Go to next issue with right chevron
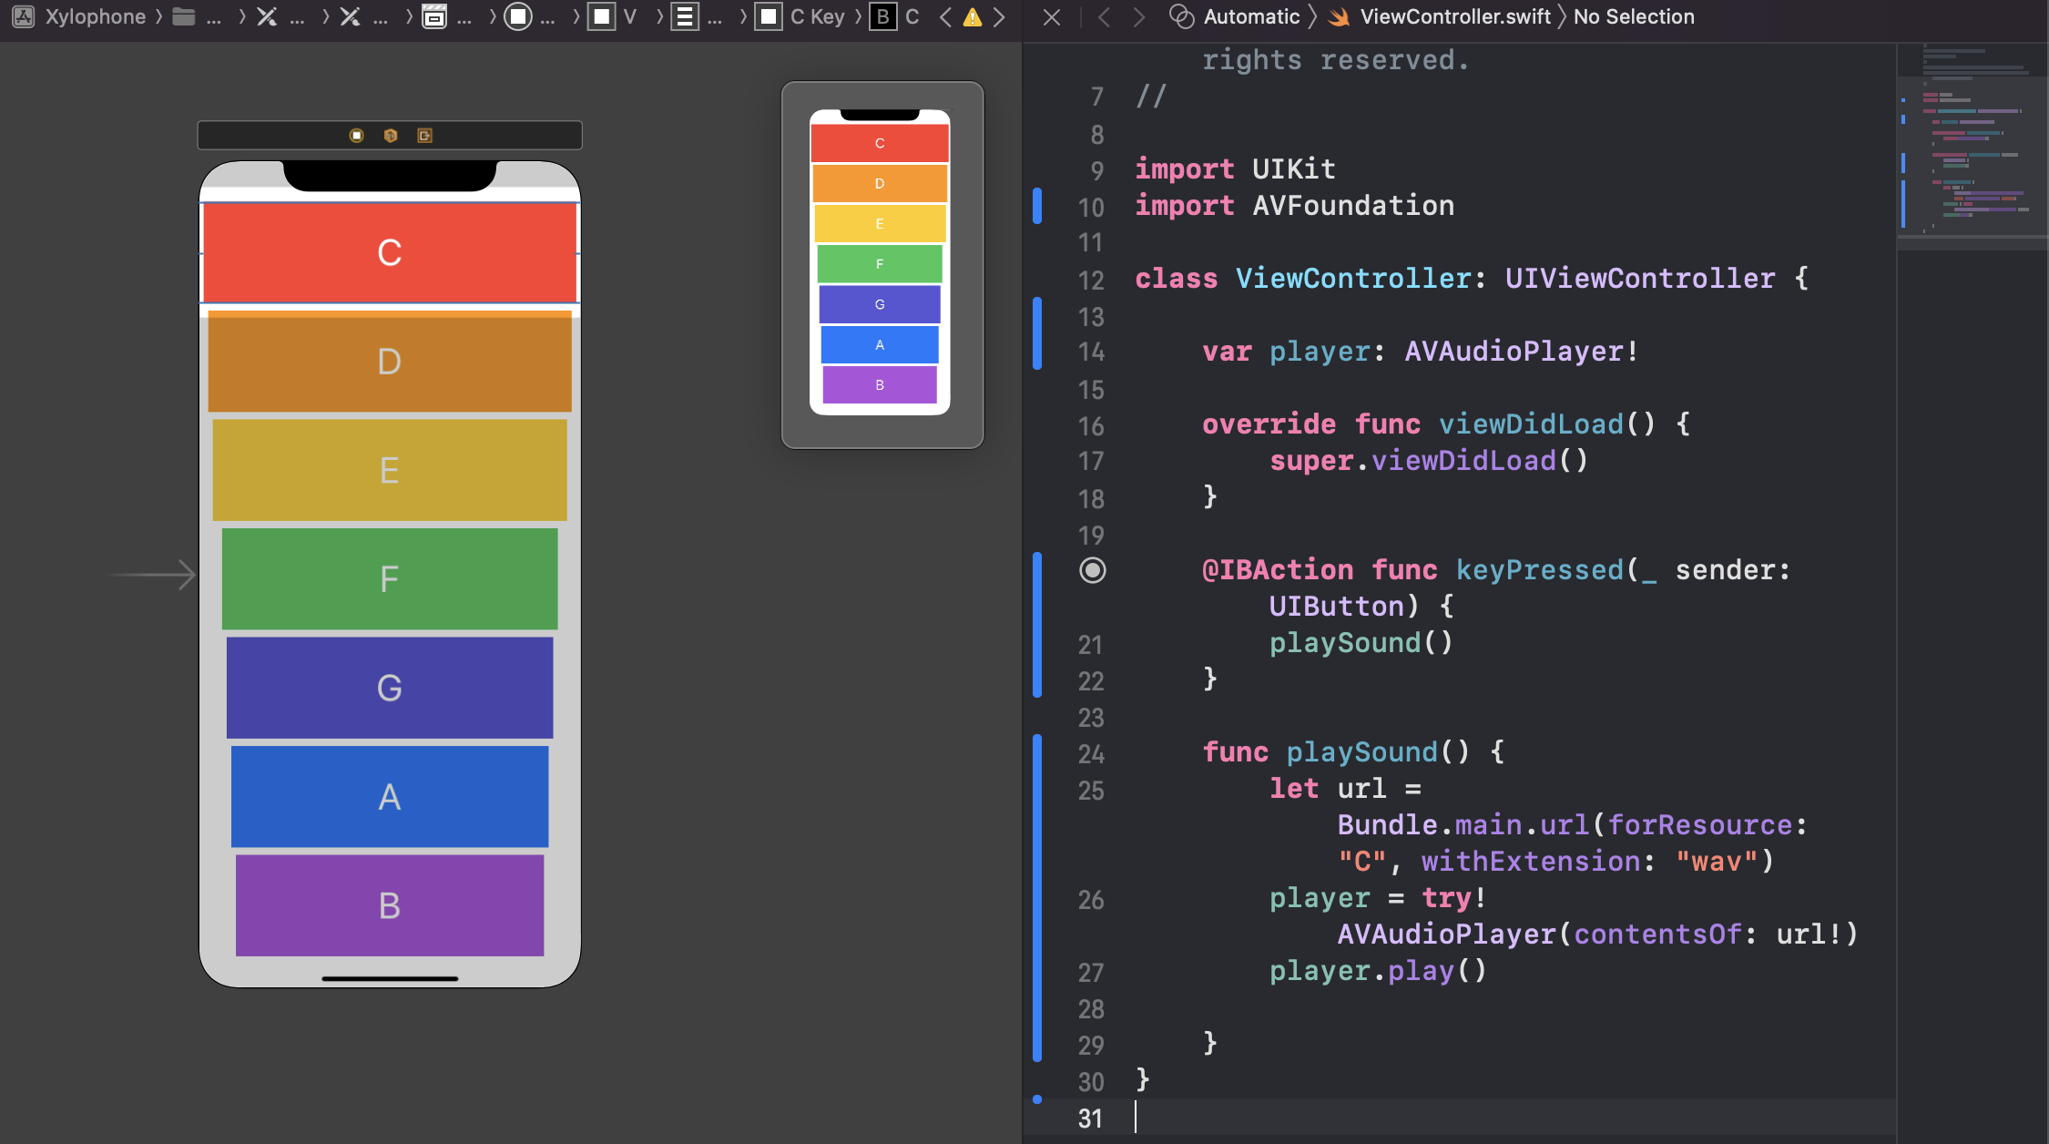 pos(999,16)
